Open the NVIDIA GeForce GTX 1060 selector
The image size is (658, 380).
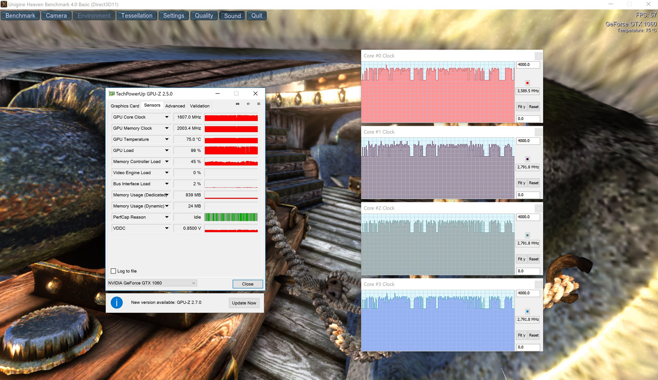click(152, 283)
